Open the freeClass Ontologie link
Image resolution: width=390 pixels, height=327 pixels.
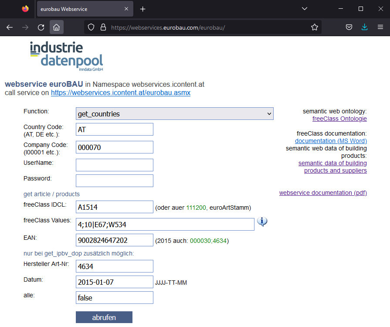click(339, 119)
